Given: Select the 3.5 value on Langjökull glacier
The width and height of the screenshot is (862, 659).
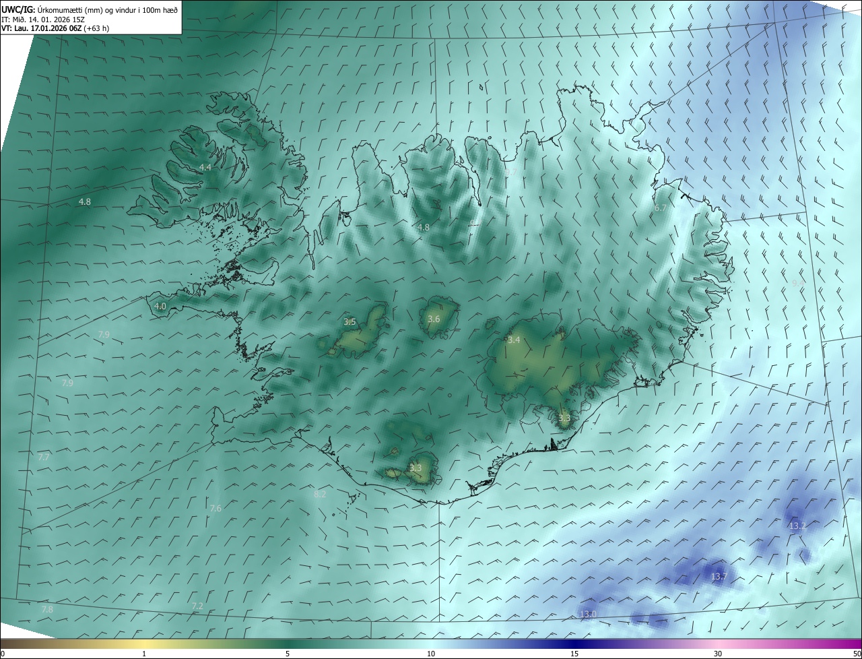Looking at the screenshot, I should 350,322.
